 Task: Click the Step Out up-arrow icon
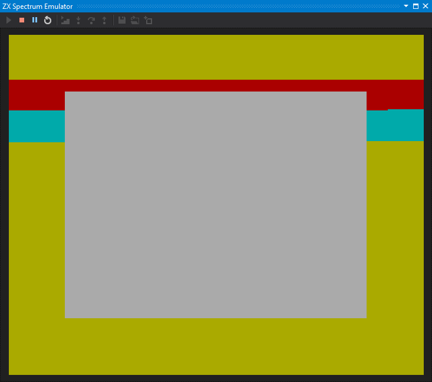(x=104, y=20)
